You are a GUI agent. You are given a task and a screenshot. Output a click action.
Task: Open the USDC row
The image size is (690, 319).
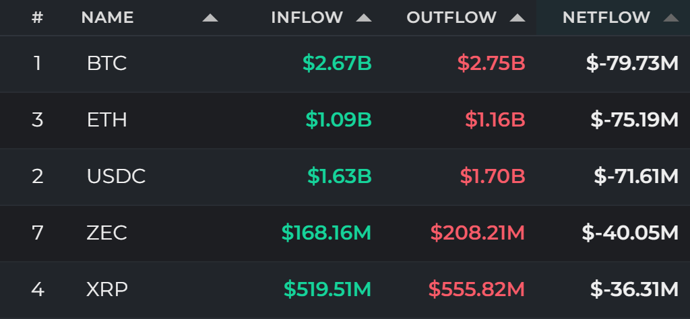click(345, 176)
